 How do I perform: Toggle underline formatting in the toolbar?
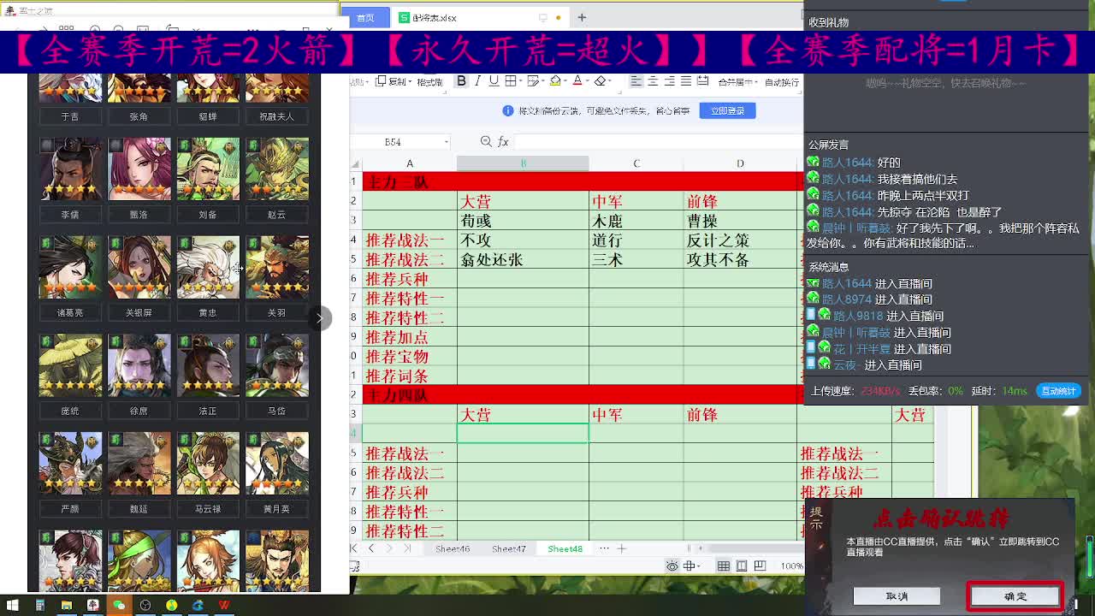click(494, 81)
